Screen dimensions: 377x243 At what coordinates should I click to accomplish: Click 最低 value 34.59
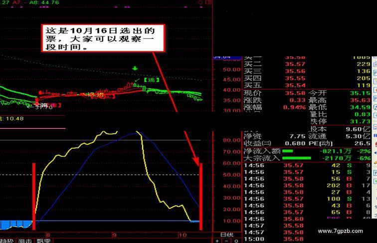click(360, 107)
